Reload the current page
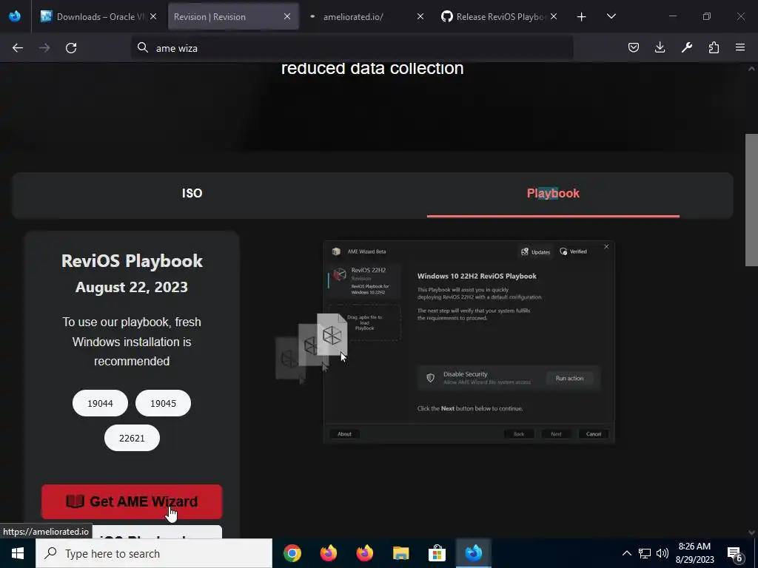Viewport: 758px width, 568px height. coord(71,48)
